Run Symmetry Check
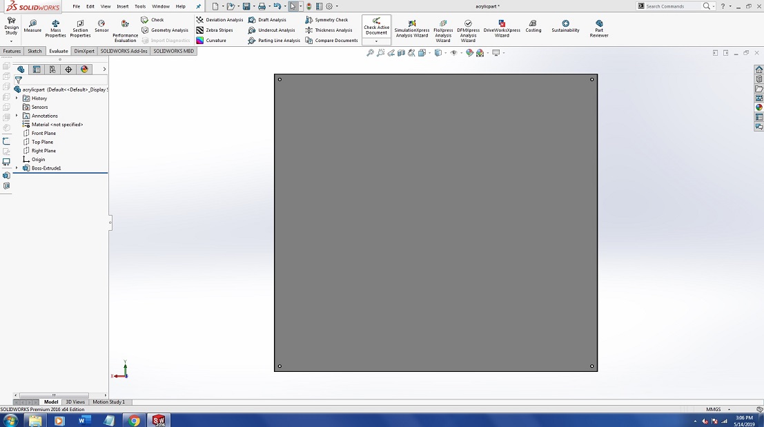Image resolution: width=764 pixels, height=427 pixels. 326,20
